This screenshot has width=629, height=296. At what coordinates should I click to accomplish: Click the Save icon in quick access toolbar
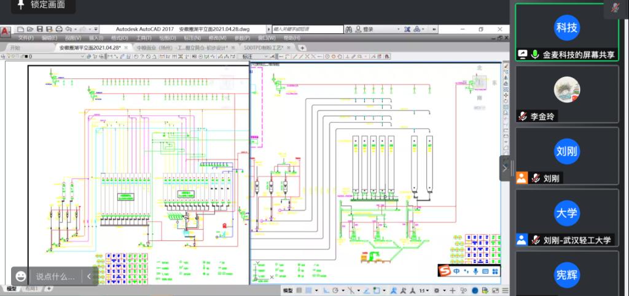coord(40,29)
